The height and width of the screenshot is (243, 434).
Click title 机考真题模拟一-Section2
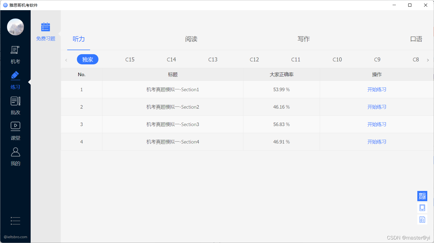[x=173, y=107]
